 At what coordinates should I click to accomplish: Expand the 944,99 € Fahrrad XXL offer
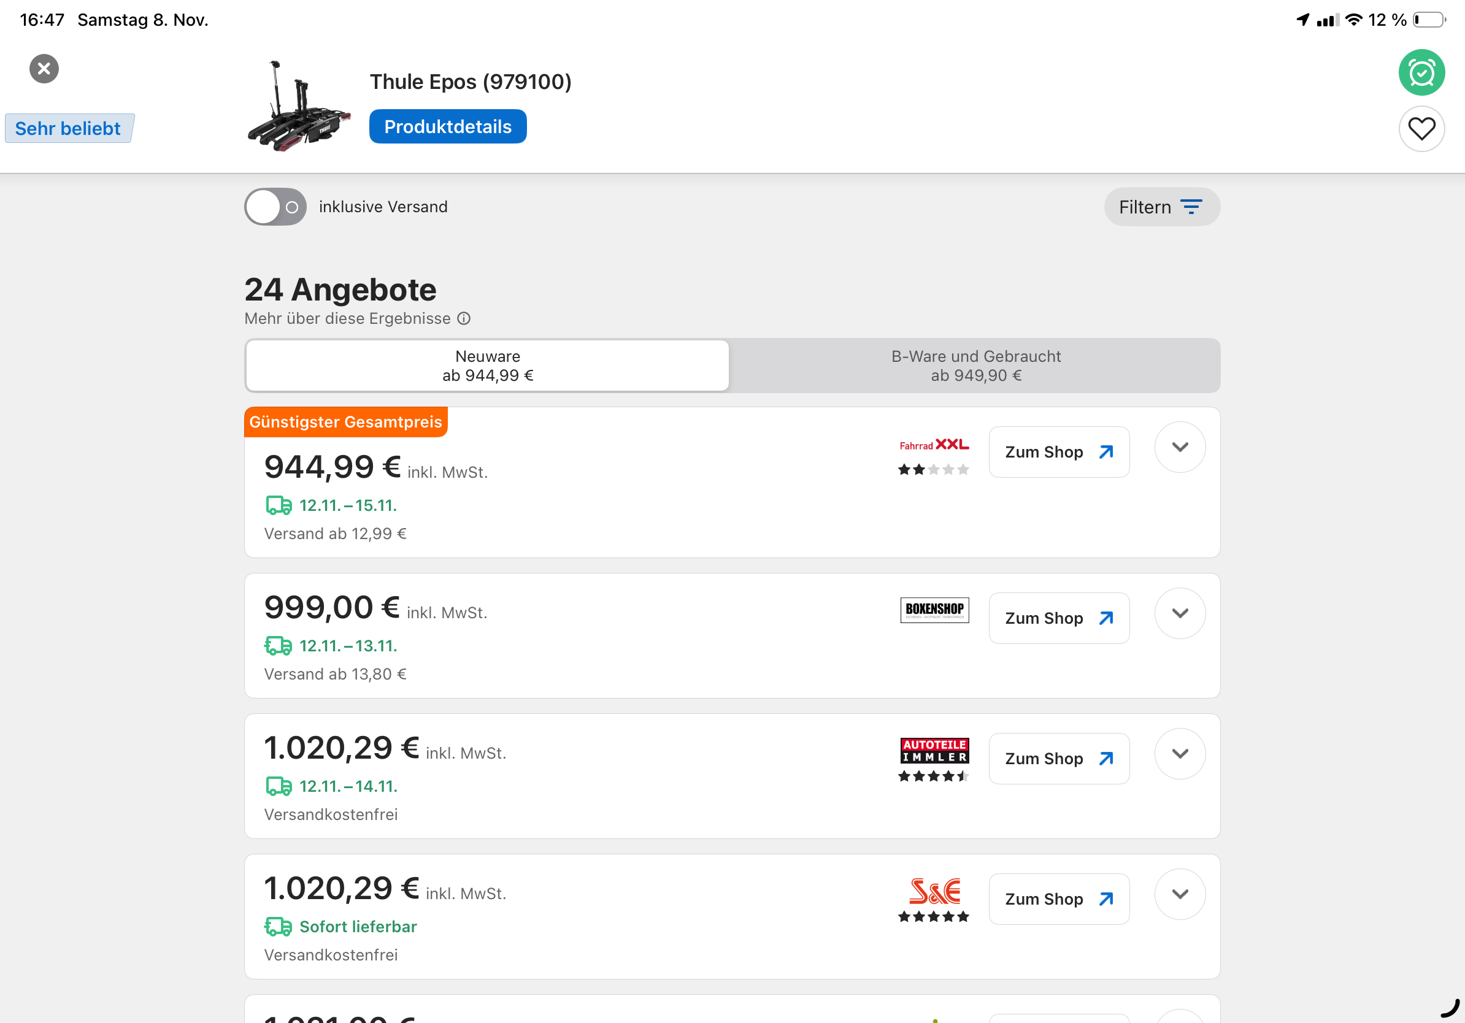pyautogui.click(x=1179, y=447)
